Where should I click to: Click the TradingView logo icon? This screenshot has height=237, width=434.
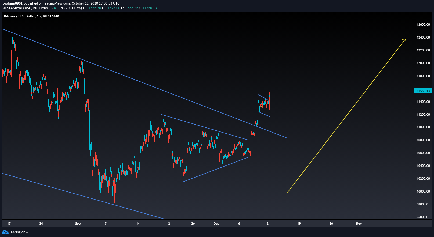[x=5, y=232]
